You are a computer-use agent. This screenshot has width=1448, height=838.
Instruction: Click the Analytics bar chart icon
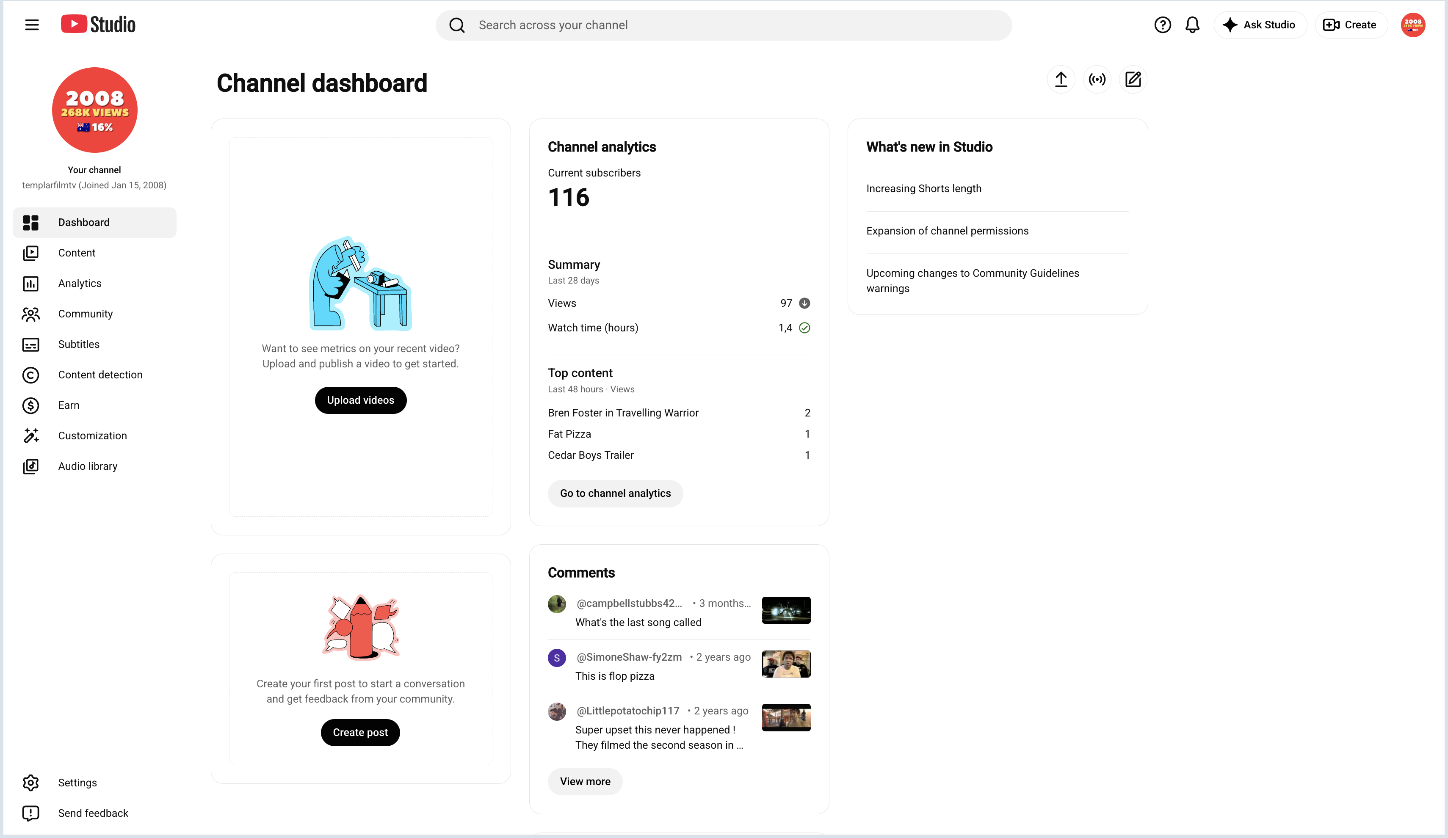click(x=30, y=283)
